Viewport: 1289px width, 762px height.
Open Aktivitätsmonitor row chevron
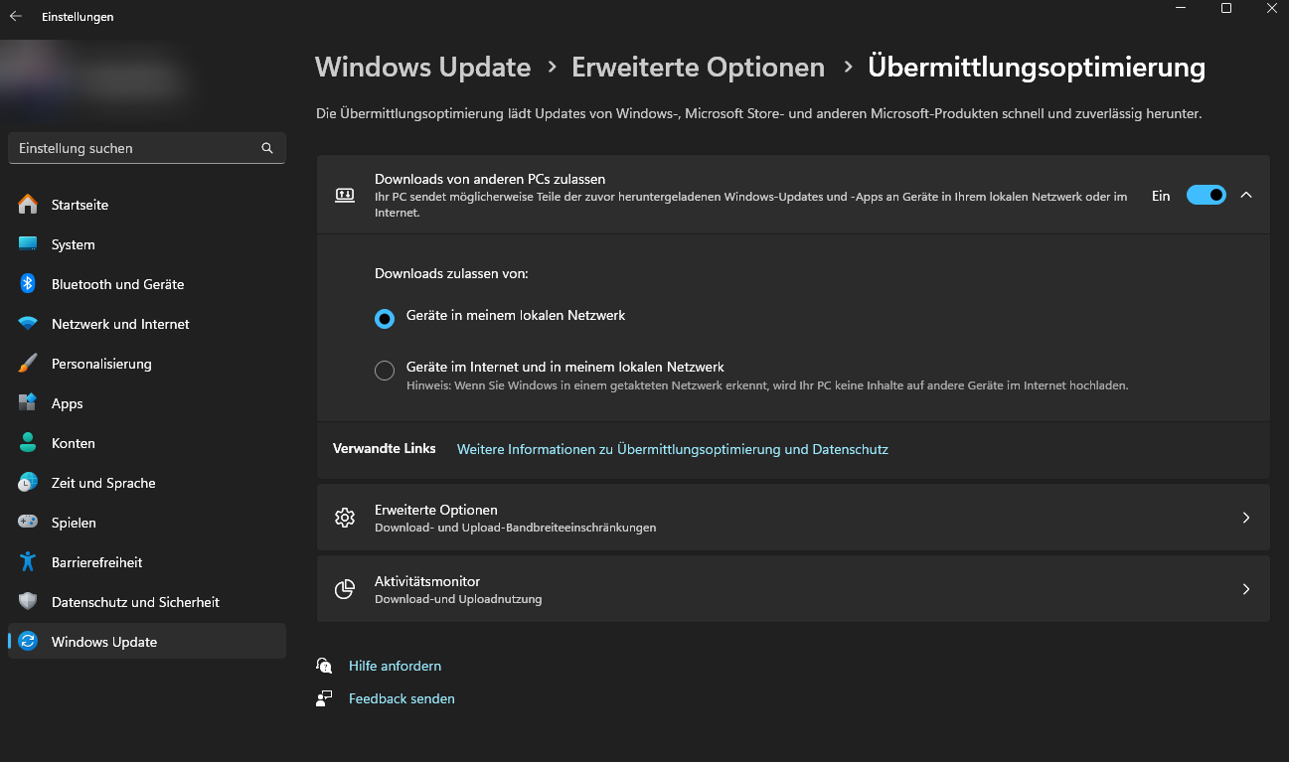[x=1246, y=589]
